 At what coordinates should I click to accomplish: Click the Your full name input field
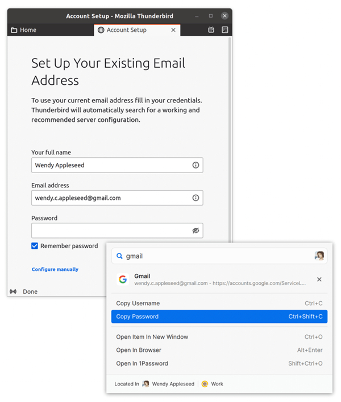pos(117,165)
